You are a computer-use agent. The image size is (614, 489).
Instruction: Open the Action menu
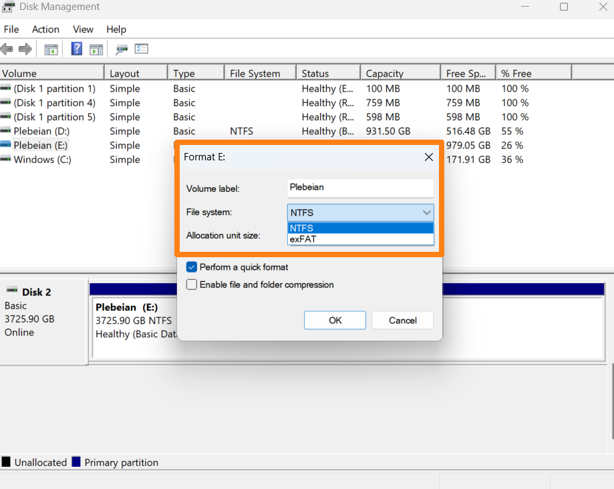45,29
